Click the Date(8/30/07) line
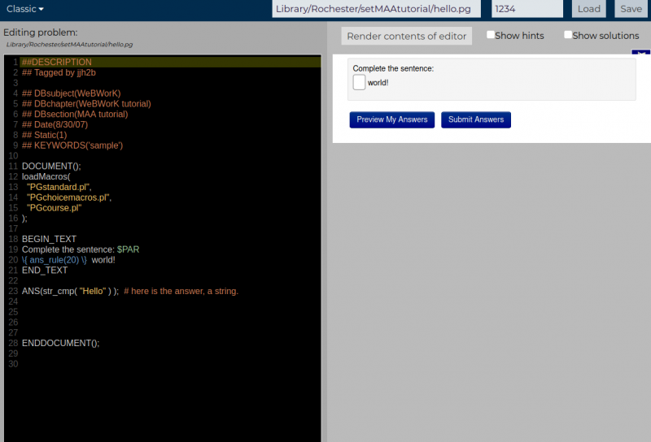Viewport: 651px width, 442px height. coord(55,124)
